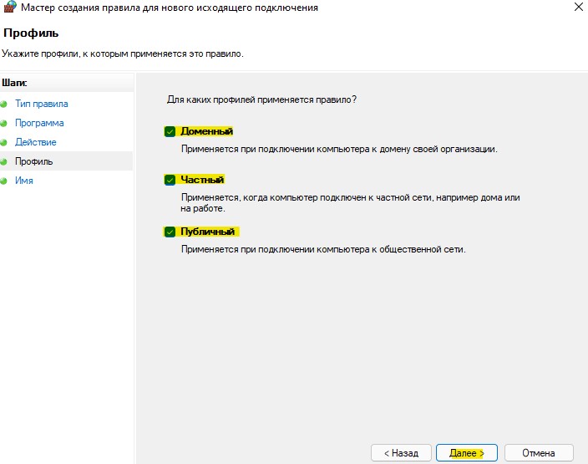Click green bullet next to Тип правила

pyautogui.click(x=3, y=104)
